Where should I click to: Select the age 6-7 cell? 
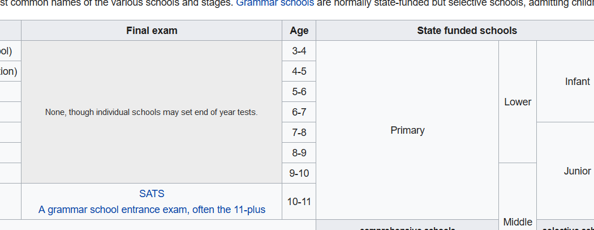coord(299,112)
